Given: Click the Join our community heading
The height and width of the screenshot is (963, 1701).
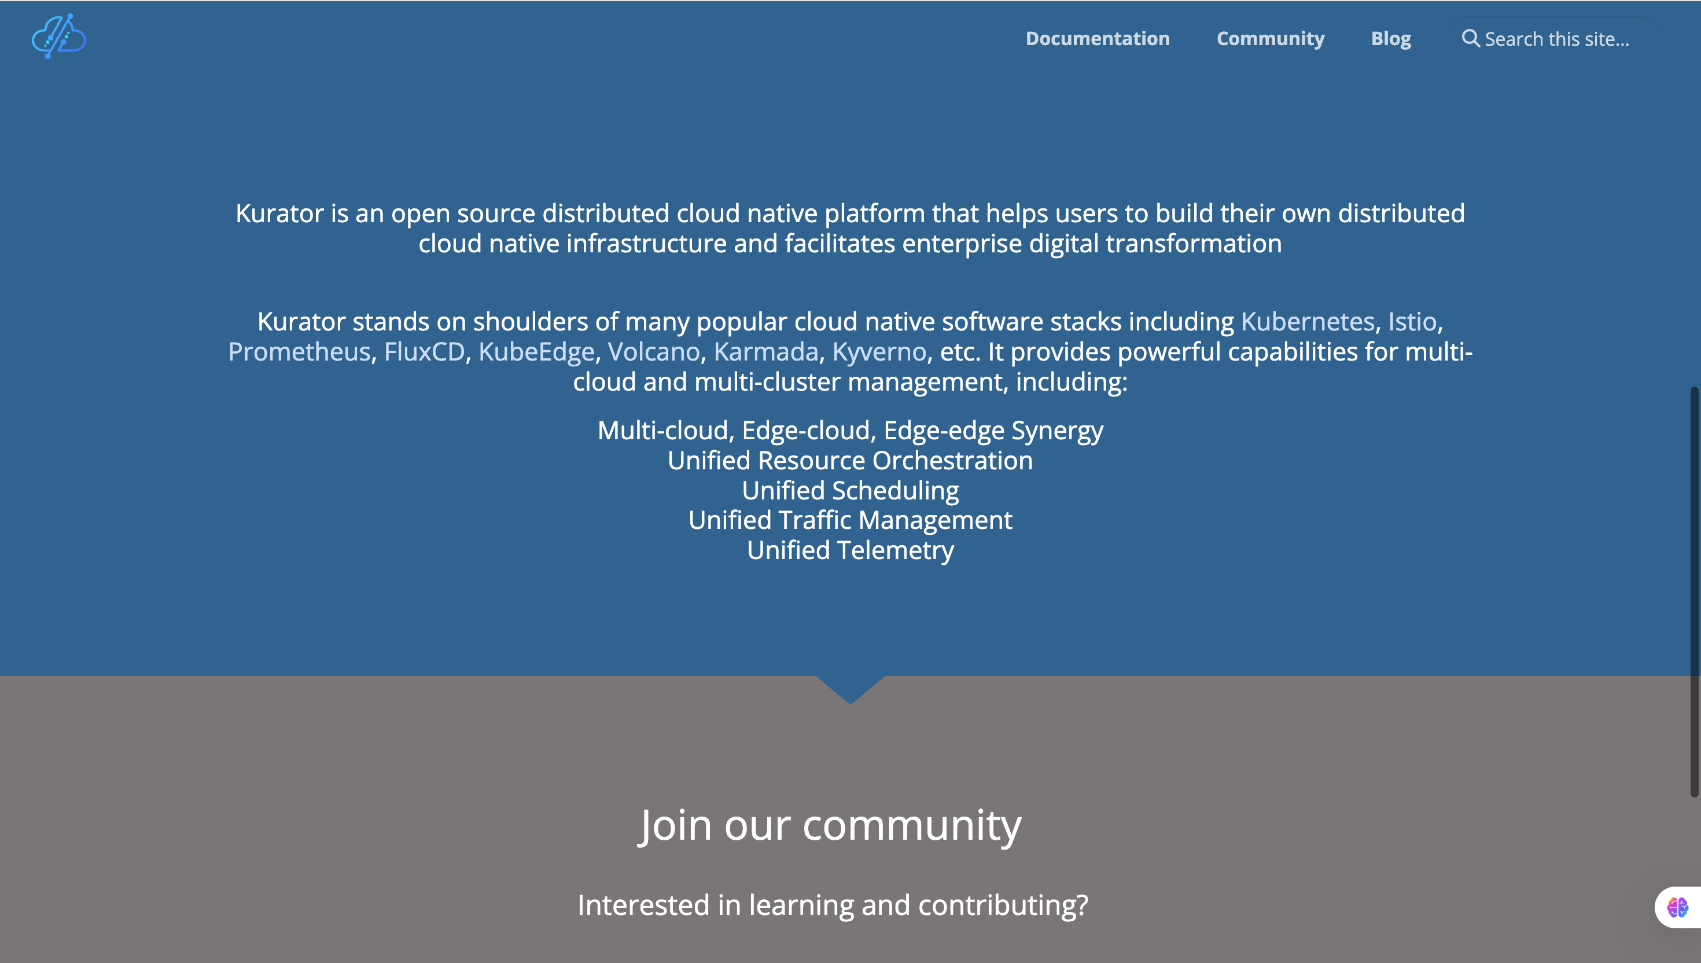Looking at the screenshot, I should pos(830,824).
